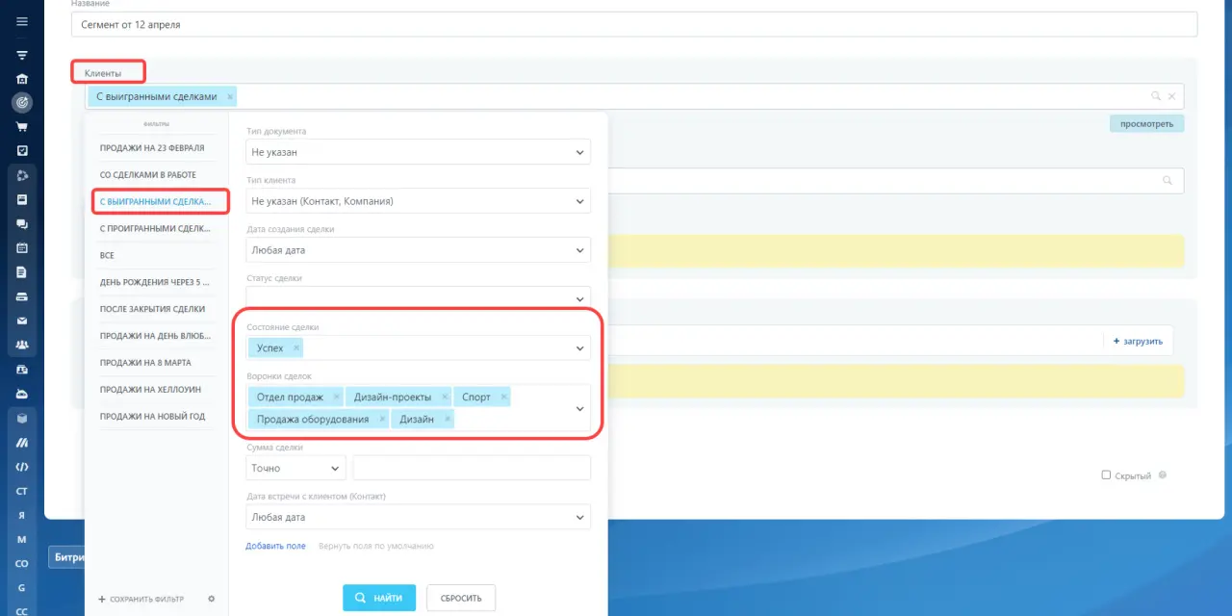
Task: Click the clients filter search field
Action: pyautogui.click(x=634, y=96)
